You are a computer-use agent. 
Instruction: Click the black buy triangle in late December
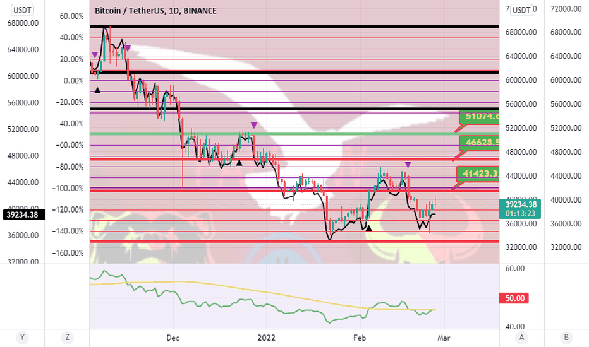tap(239, 162)
